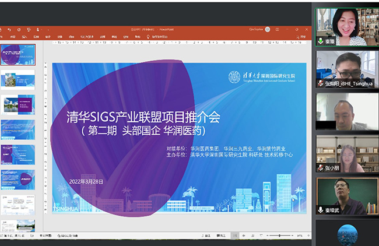Open Ribbon Display Options icon in title bar
Image resolution: width=379 pixels, height=246 pixels.
[x=277, y=30]
